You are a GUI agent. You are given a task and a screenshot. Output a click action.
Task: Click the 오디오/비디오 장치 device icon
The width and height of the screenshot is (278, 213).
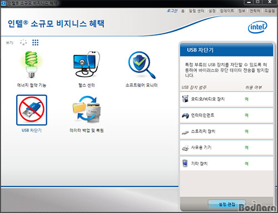point(185,99)
